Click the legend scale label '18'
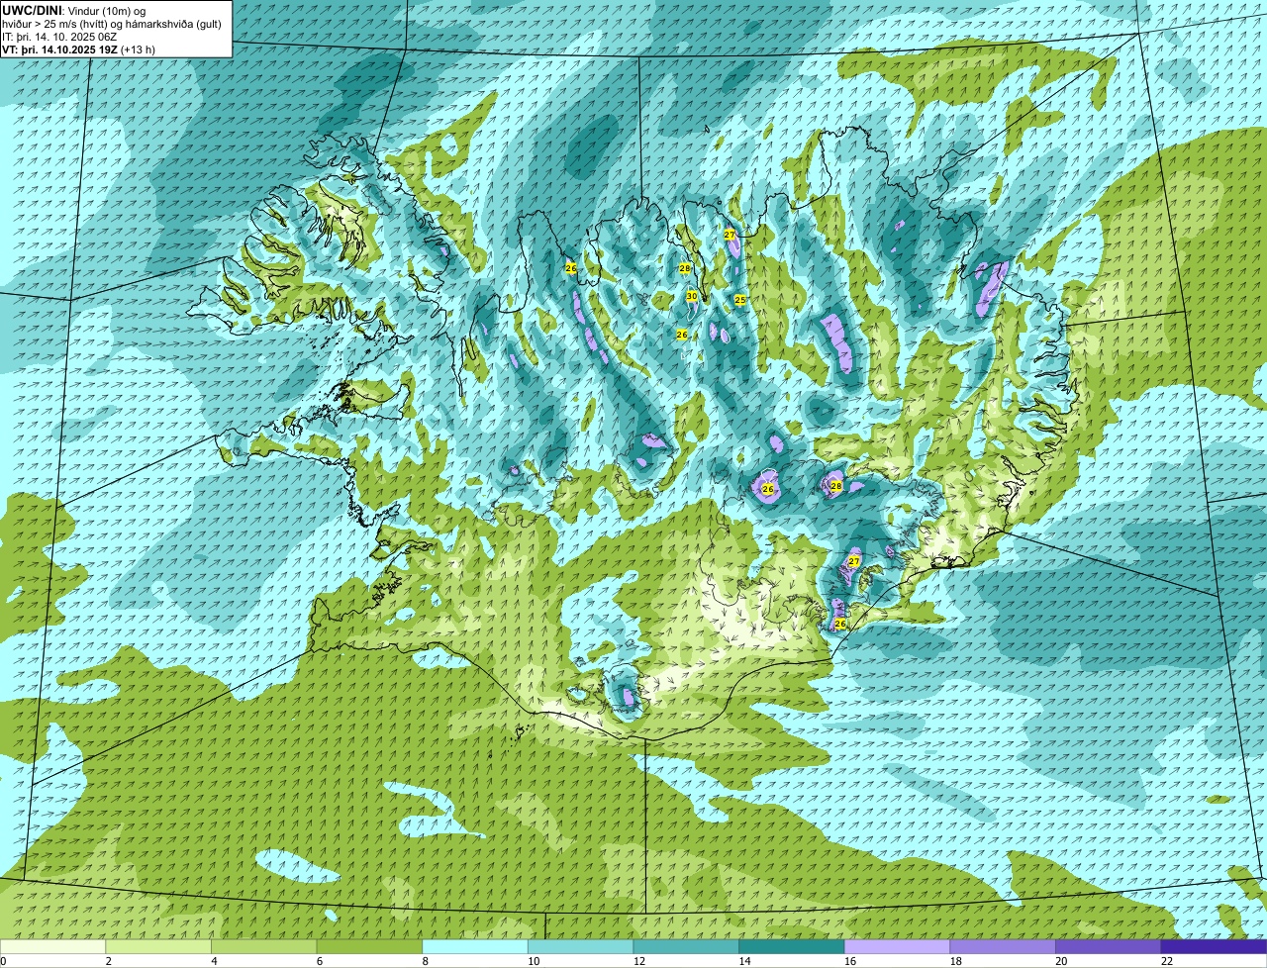The width and height of the screenshot is (1267, 968). point(956,961)
